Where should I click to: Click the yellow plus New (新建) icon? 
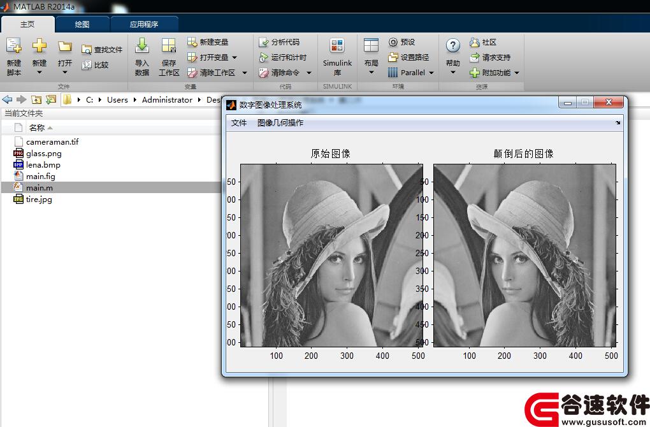click(x=40, y=46)
